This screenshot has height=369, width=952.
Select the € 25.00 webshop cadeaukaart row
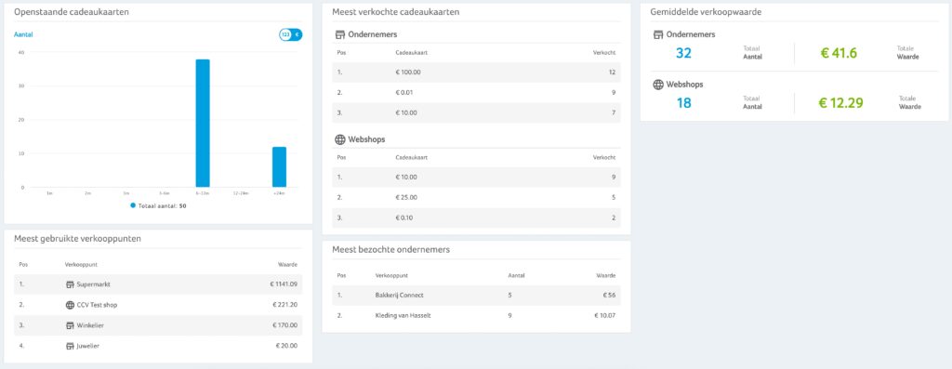[x=477, y=197]
